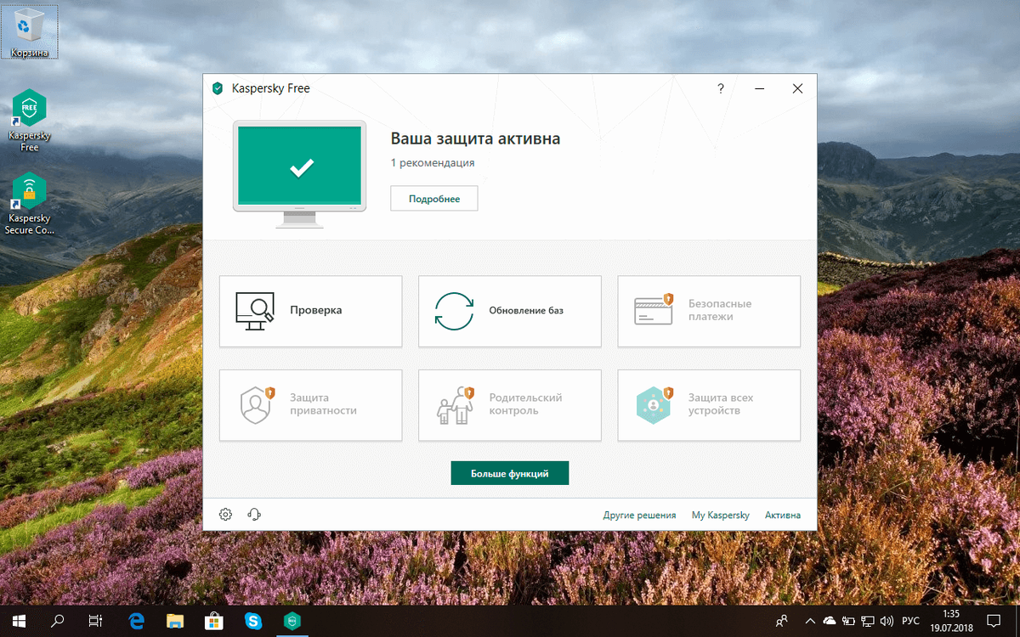The image size is (1020, 637).
Task: Select the Kaspersky Secure Connection desktop shortcut
Action: [29, 204]
